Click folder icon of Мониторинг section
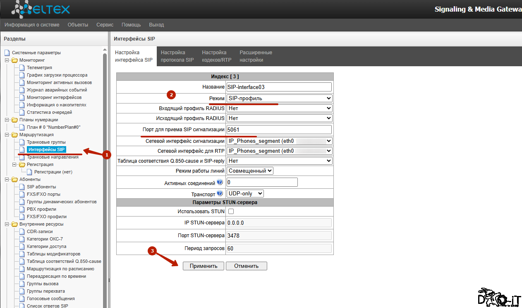522x308 pixels. coord(14,60)
